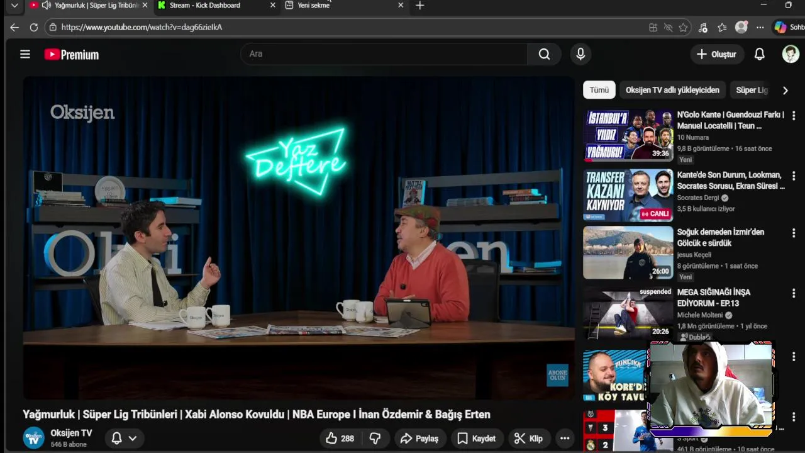
Task: Close the Kick Dashboard tab
Action: click(x=272, y=5)
